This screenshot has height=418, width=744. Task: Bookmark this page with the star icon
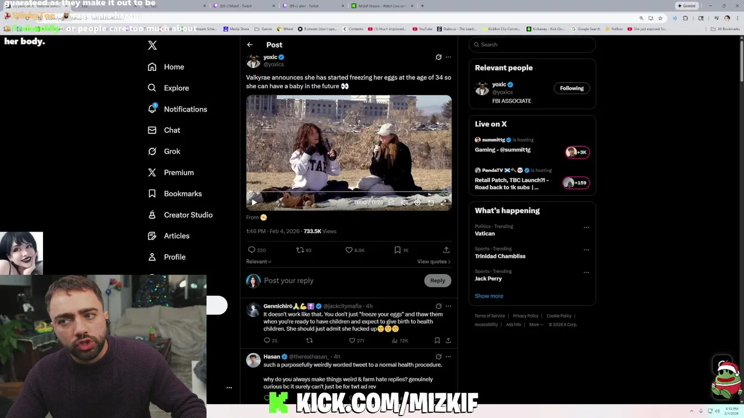660,18
